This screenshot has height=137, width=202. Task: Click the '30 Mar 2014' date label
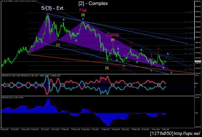coord(136,129)
